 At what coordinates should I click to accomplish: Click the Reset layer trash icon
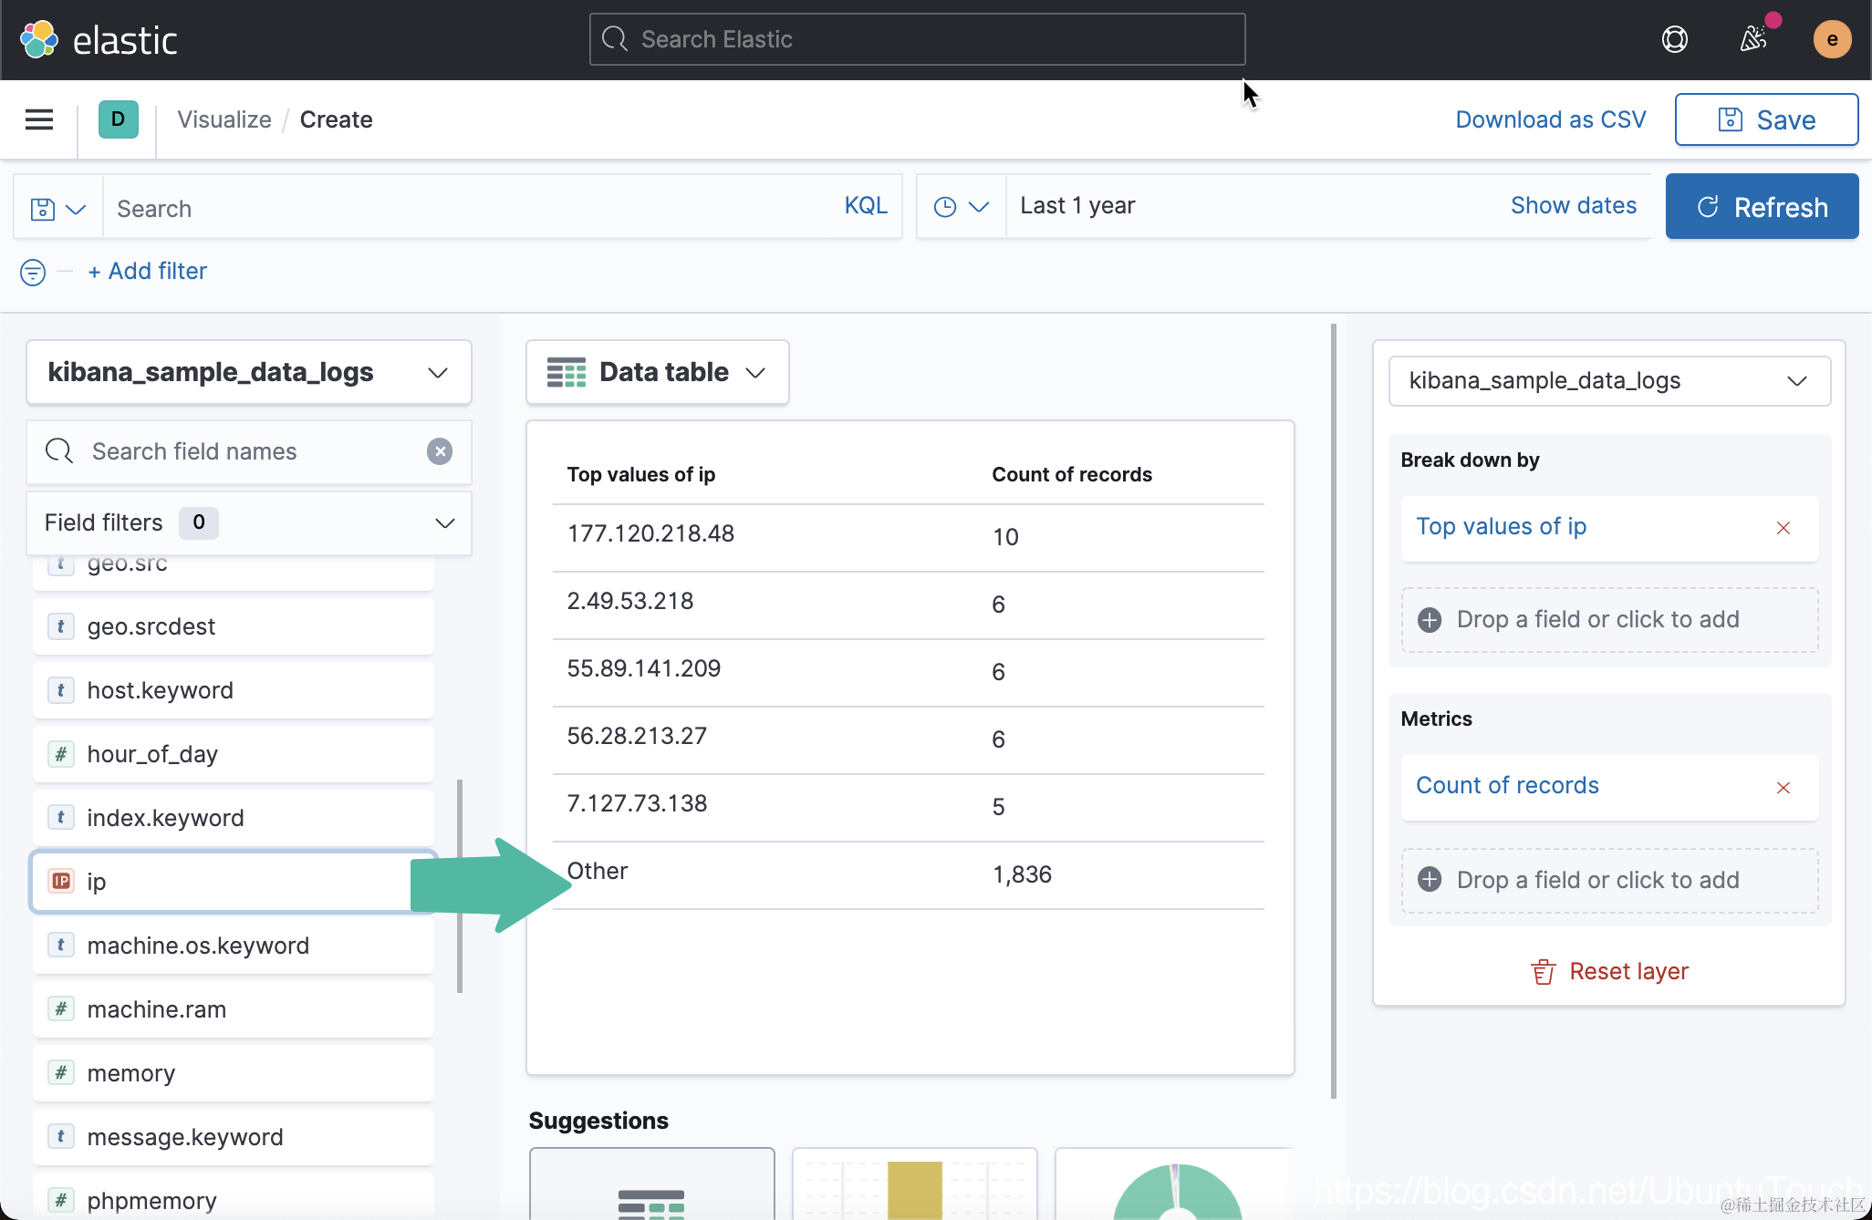pos(1543,972)
